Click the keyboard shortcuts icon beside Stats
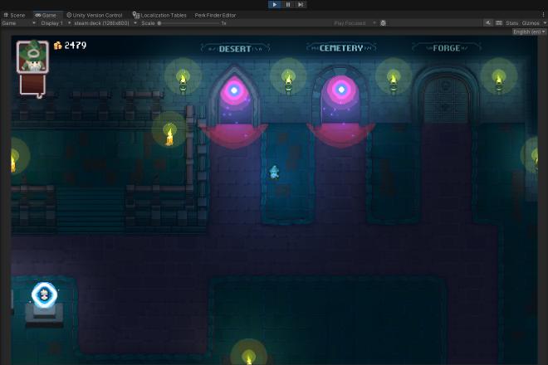Viewport: 548px width, 365px height. (x=499, y=23)
